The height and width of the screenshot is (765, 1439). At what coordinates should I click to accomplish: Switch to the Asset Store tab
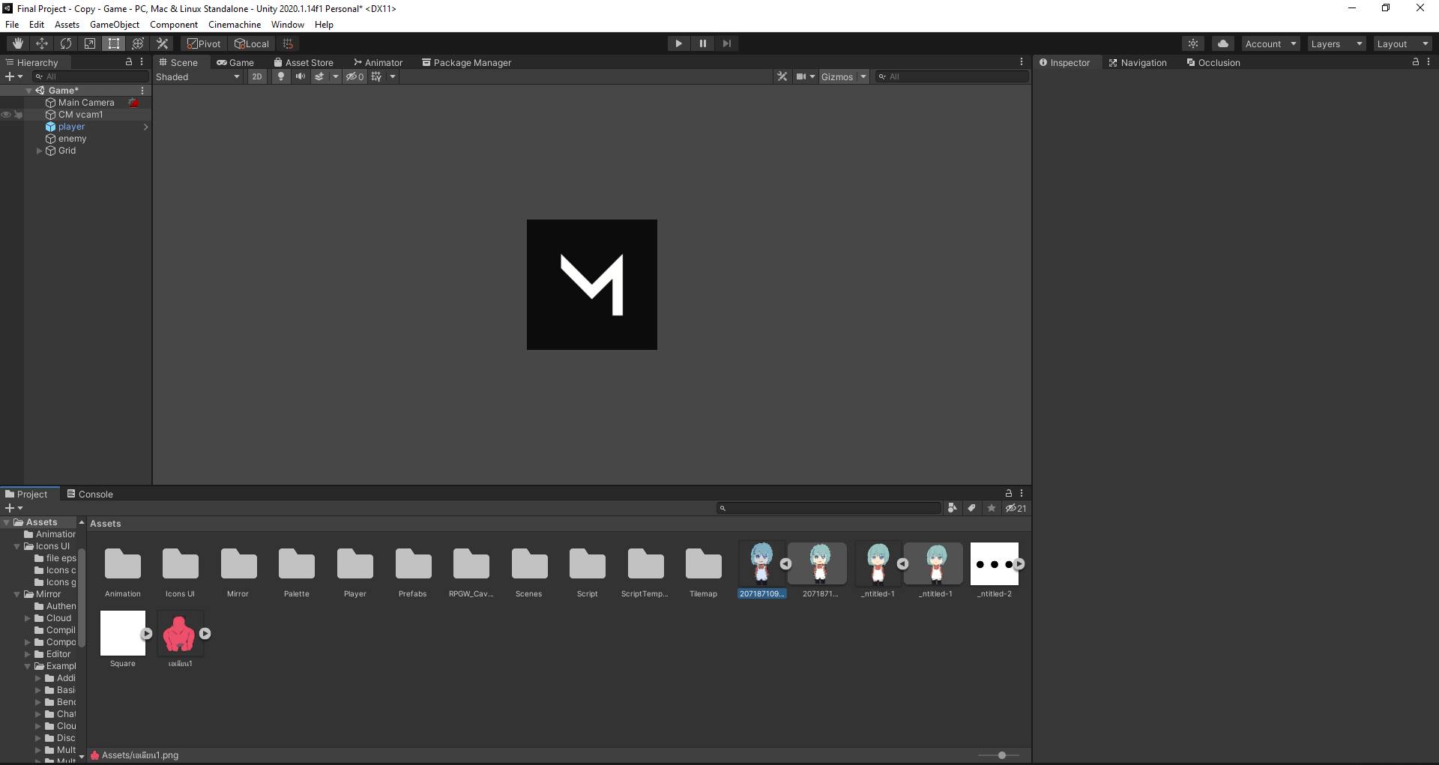pos(304,62)
